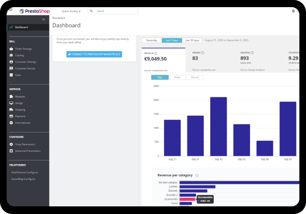This screenshot has width=306, height=214.
Task: Switch the chart to Month view
Action: [x=194, y=77]
